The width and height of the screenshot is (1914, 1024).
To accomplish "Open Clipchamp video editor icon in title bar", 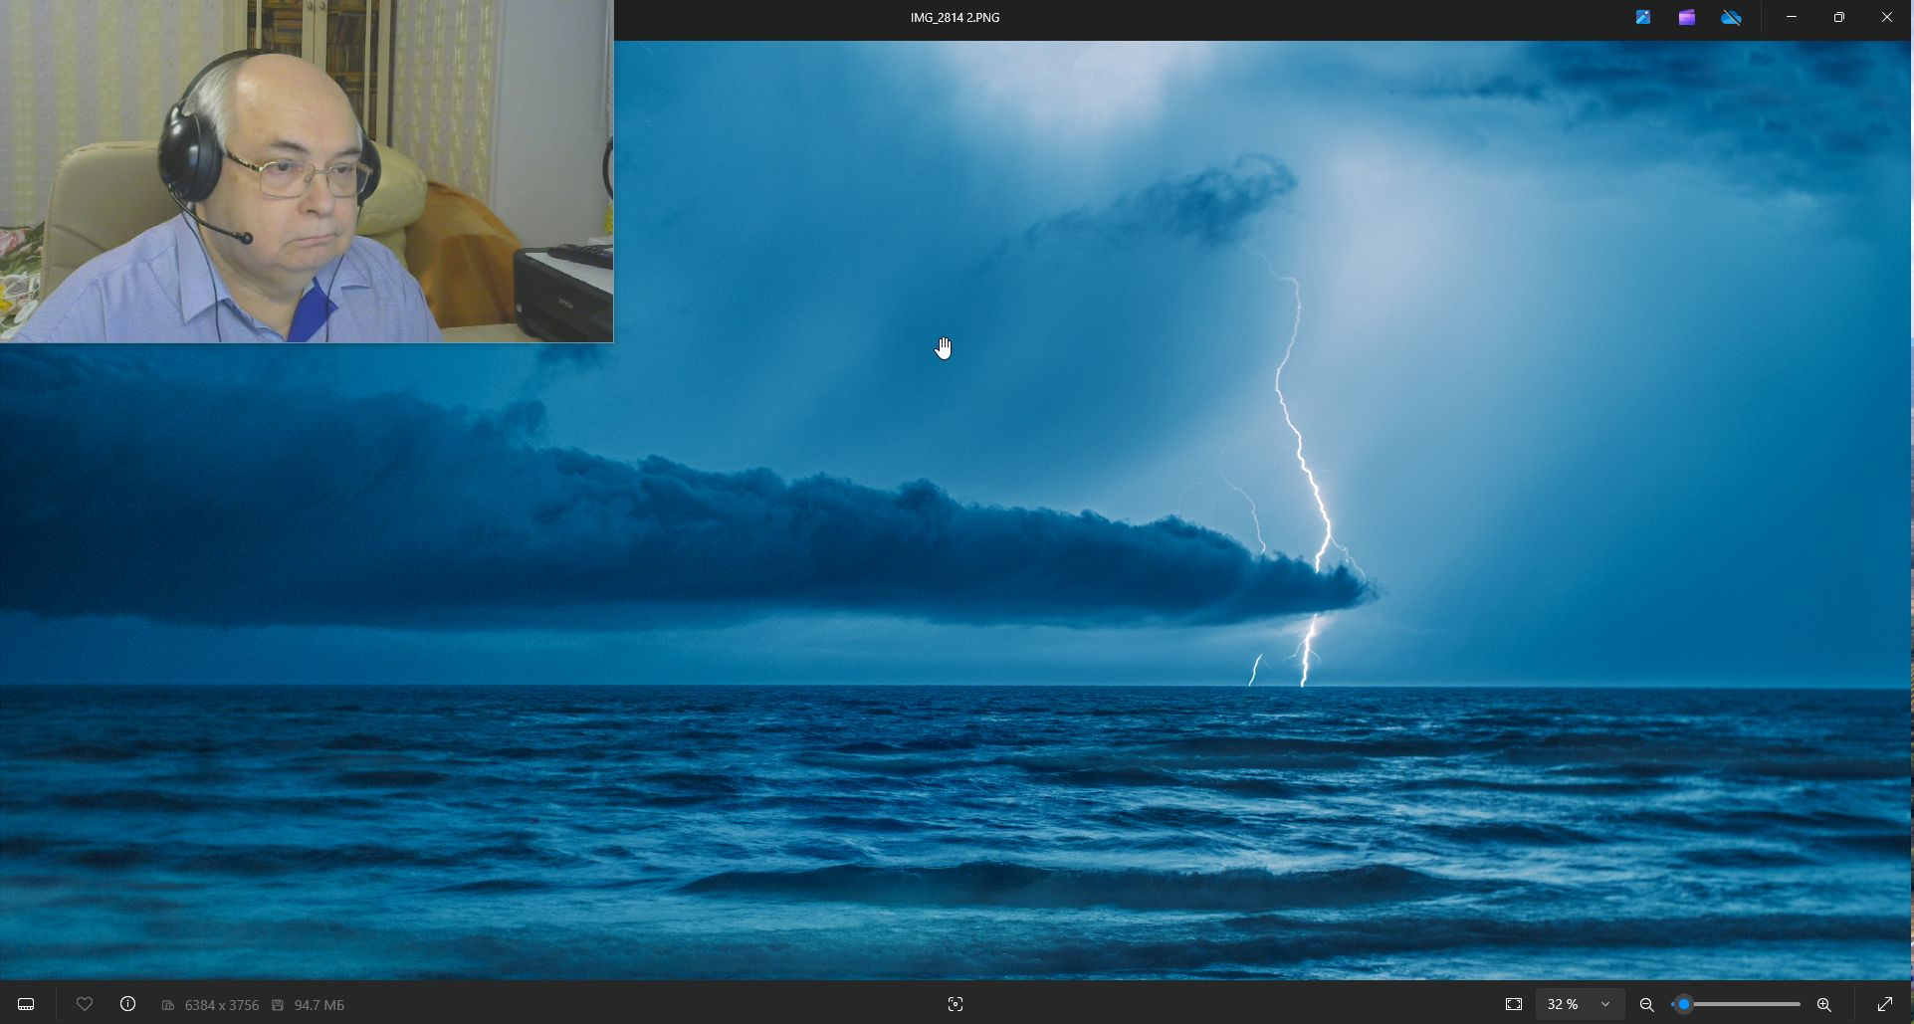I will pos(1686,17).
